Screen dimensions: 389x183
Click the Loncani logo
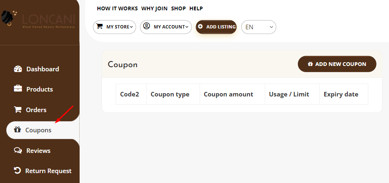click(x=38, y=19)
